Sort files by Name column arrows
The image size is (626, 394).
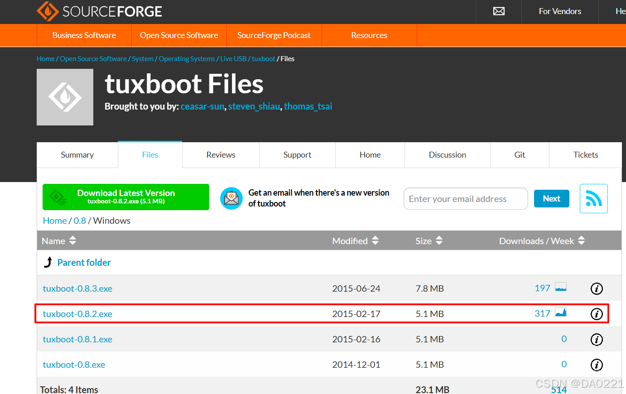coord(72,240)
